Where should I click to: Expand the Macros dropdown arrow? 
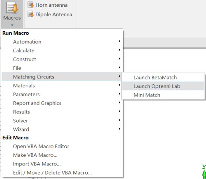[x=12, y=25]
